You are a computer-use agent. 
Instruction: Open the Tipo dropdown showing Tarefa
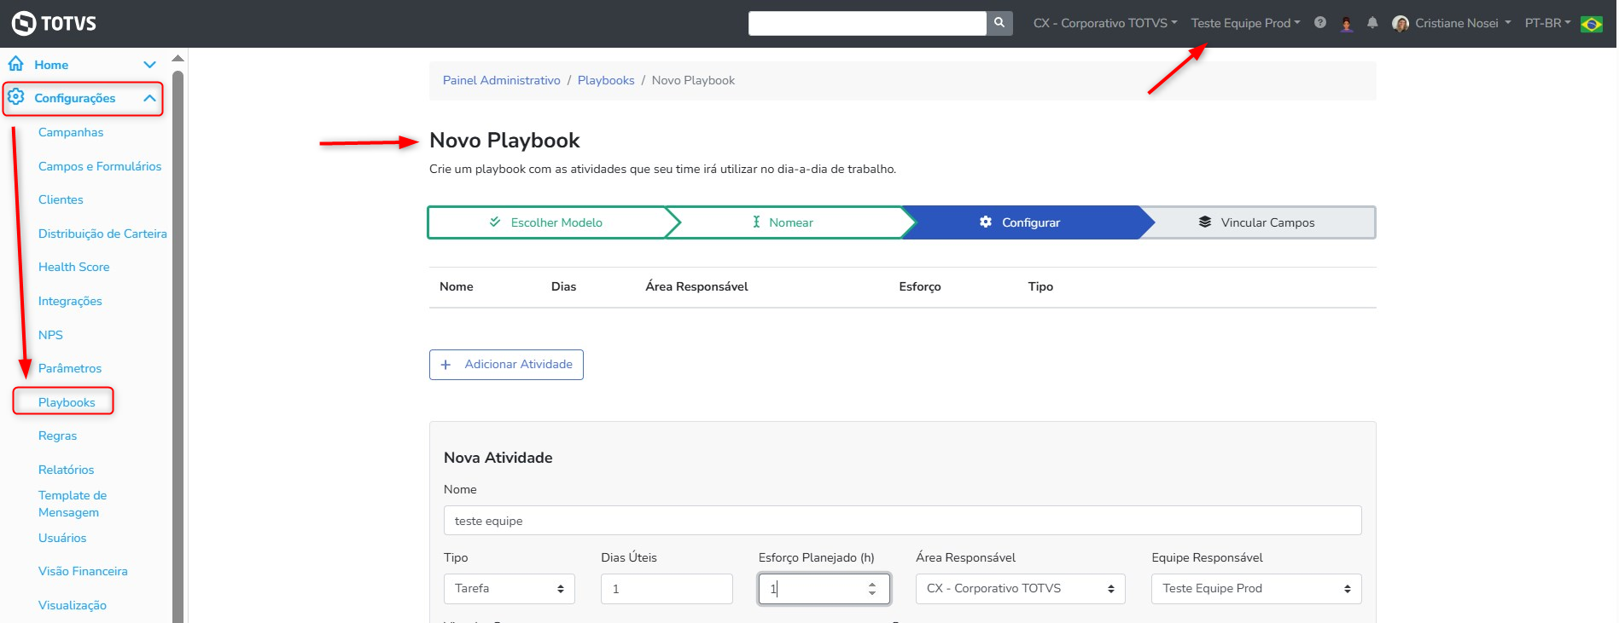(509, 589)
